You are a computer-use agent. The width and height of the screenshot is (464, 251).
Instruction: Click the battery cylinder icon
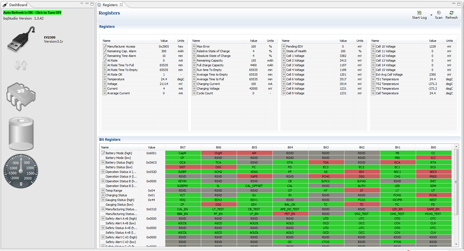(x=21, y=134)
